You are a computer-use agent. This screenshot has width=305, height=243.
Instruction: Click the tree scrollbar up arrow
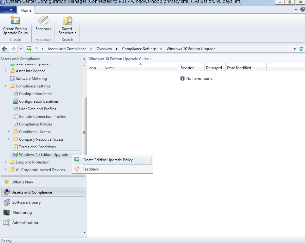coord(84,66)
